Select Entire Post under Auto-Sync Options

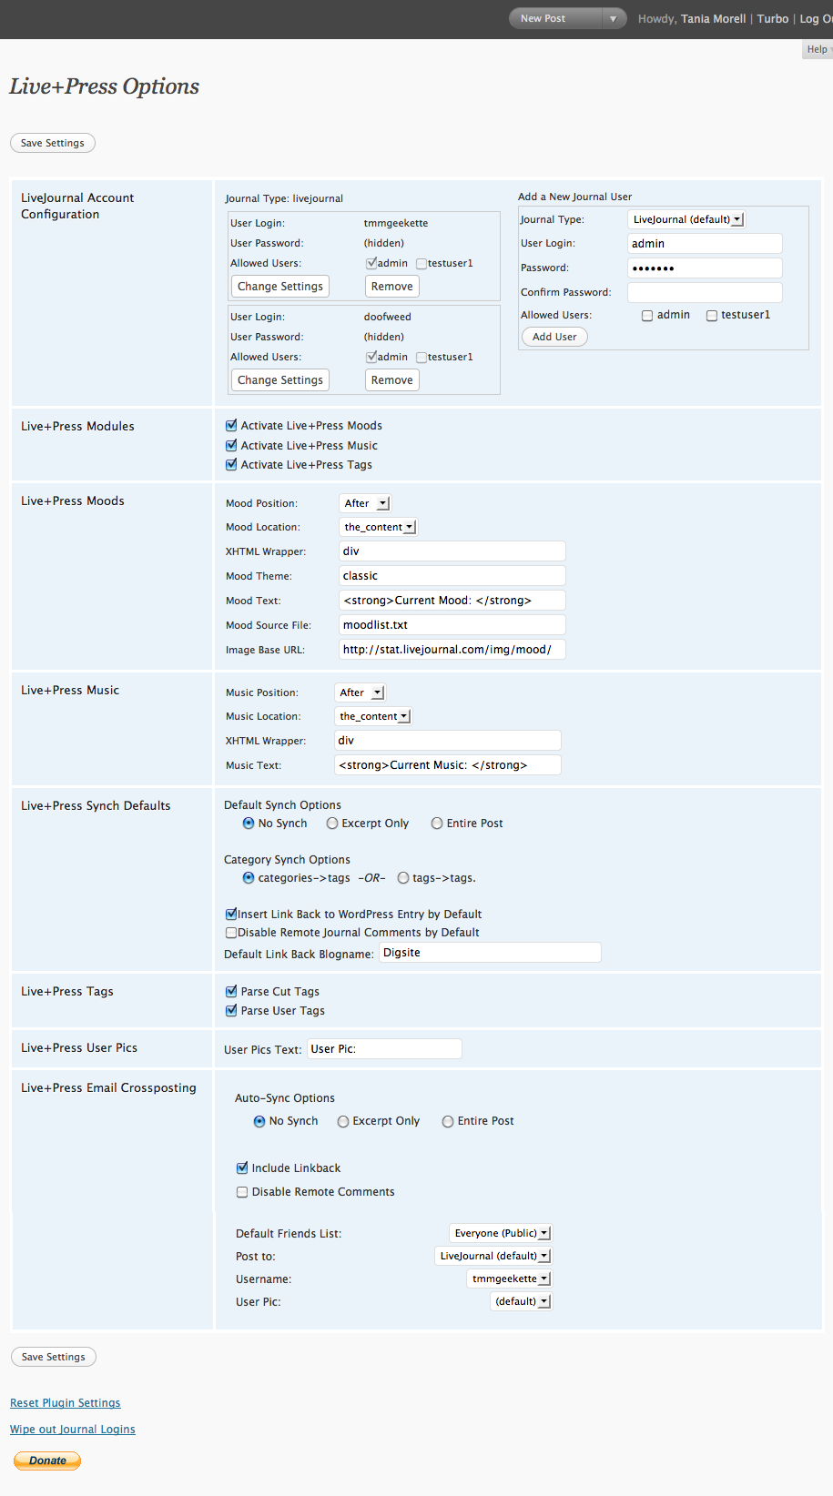[448, 1122]
